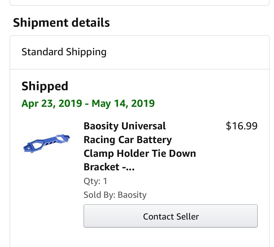Click the Clamp Holder Tie Down title line
This screenshot has height=247, width=274.
click(x=140, y=153)
